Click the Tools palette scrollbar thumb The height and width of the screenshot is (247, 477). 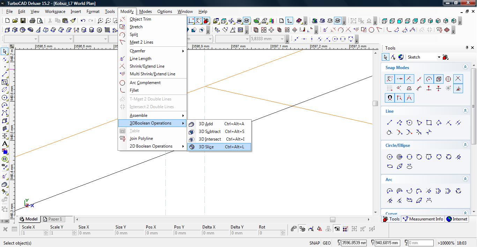pos(474,106)
